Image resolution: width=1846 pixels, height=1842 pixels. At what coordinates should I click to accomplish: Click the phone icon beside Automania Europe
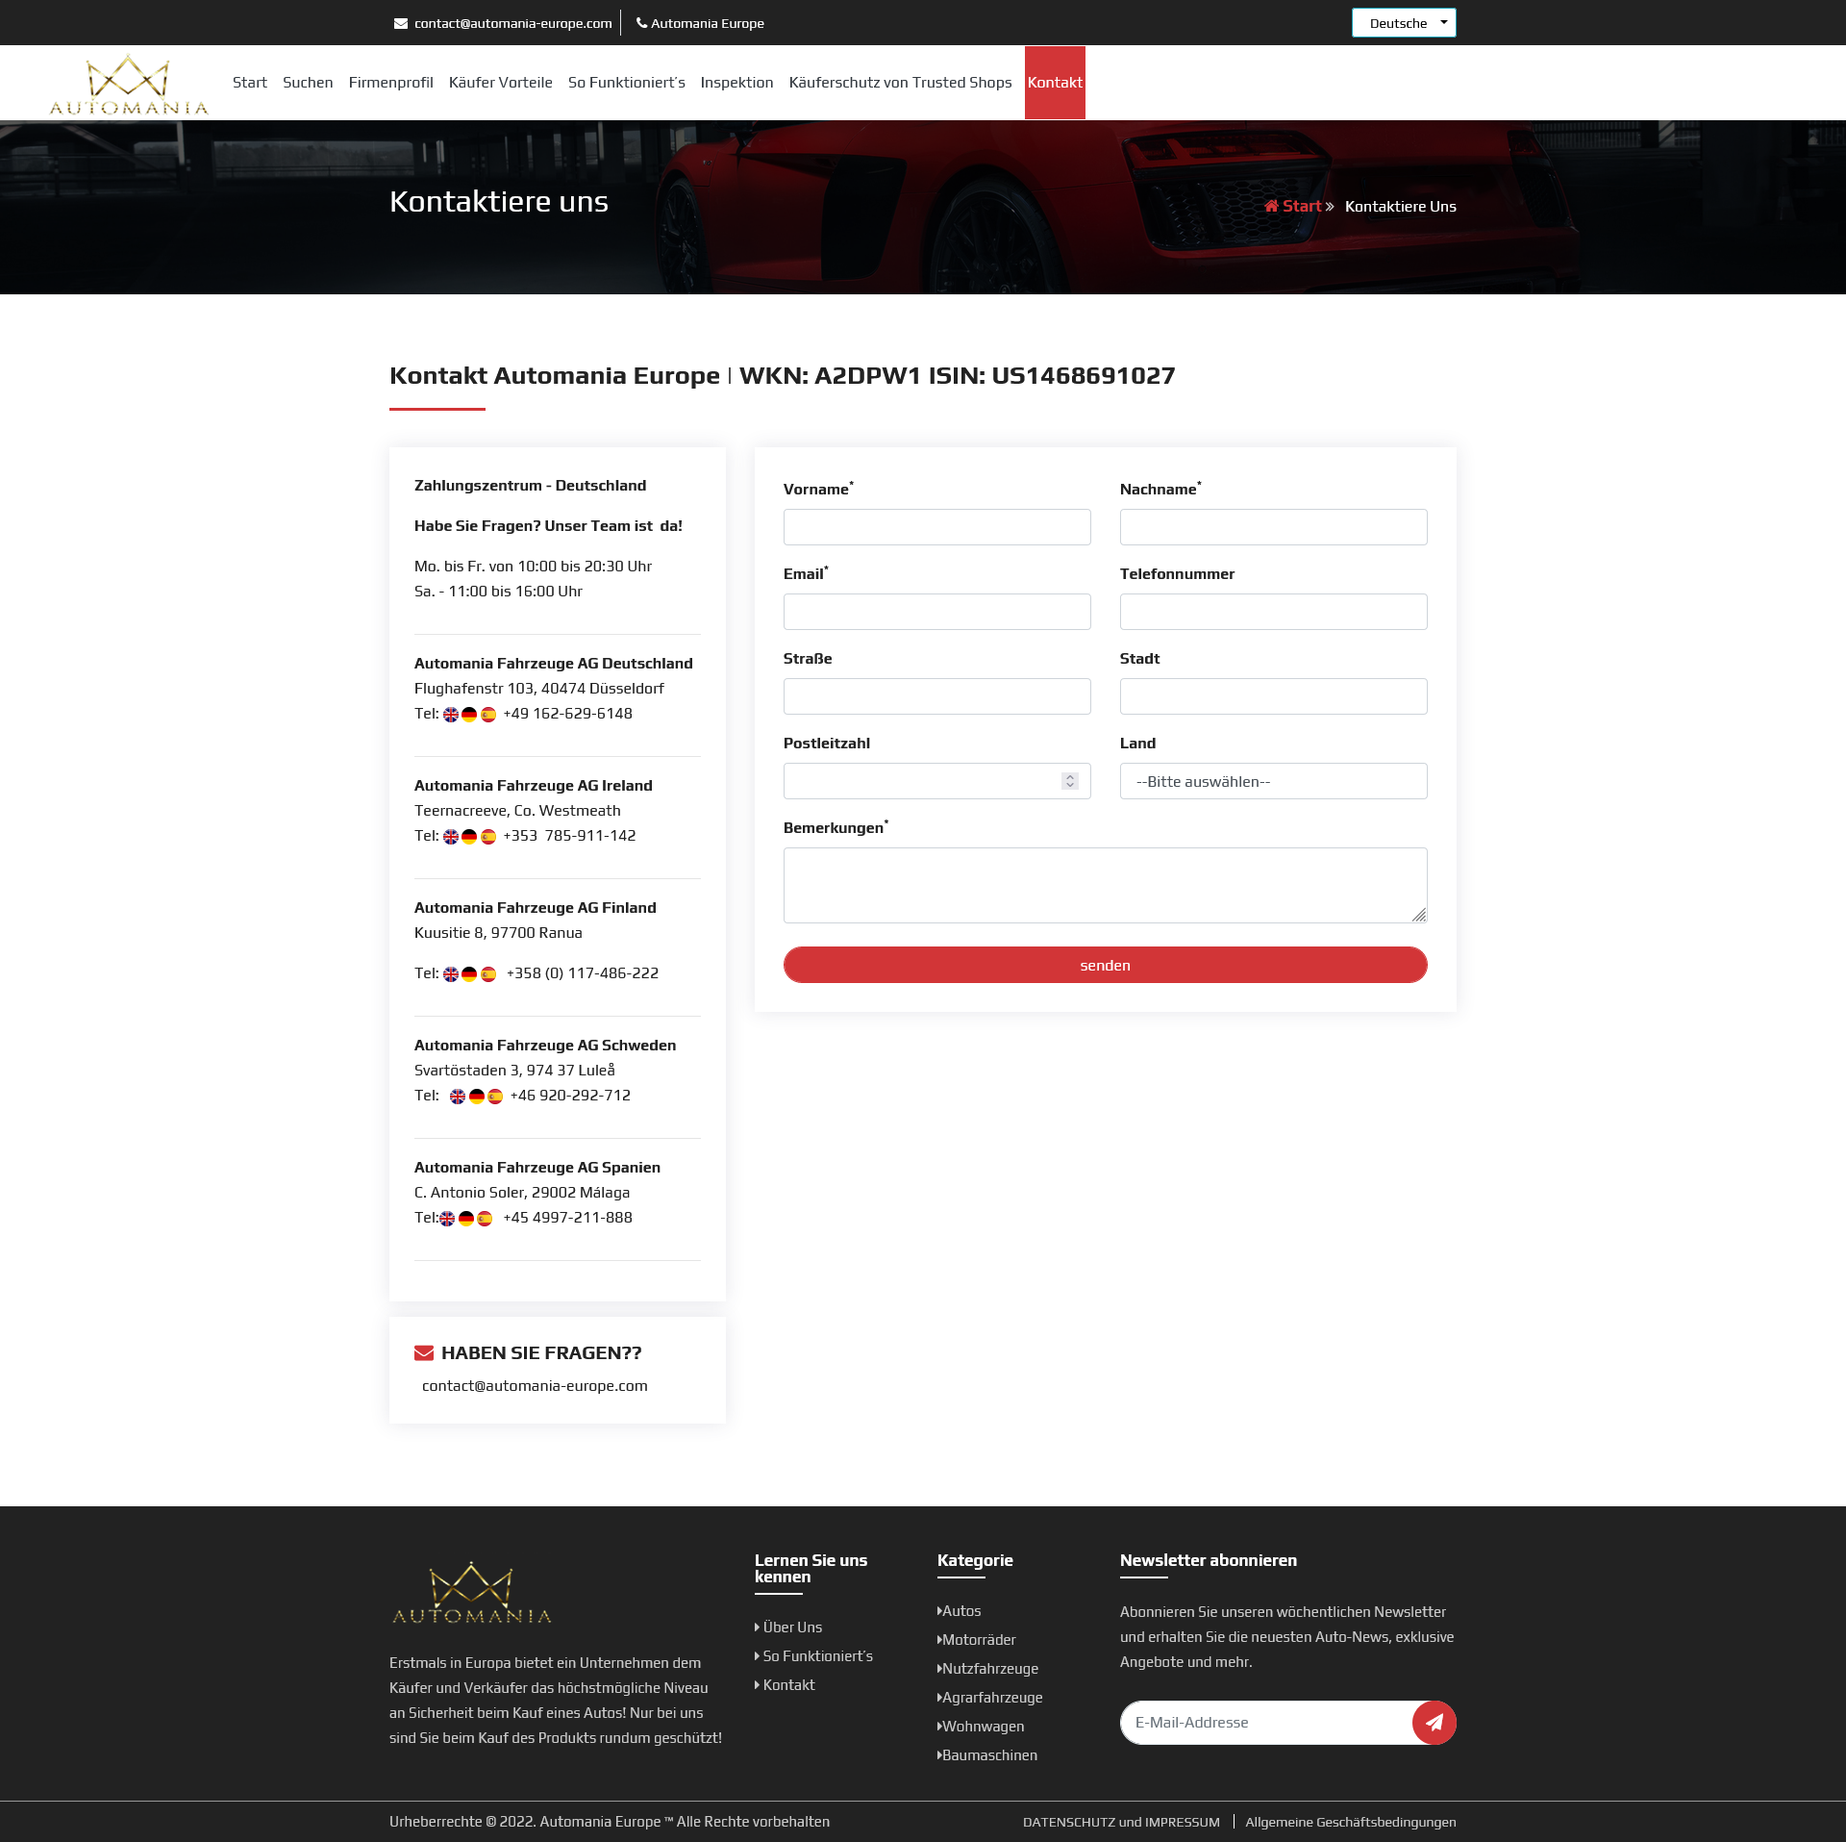coord(641,23)
